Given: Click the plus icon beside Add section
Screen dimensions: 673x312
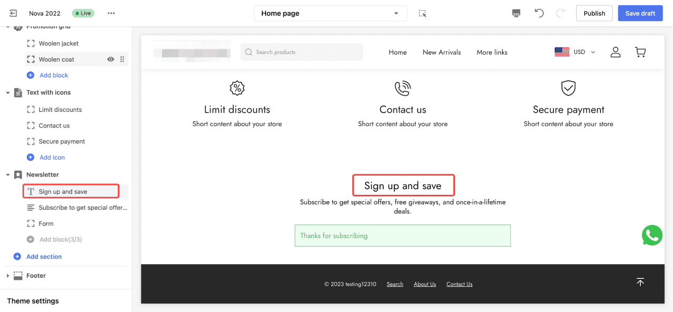Looking at the screenshot, I should [17, 256].
